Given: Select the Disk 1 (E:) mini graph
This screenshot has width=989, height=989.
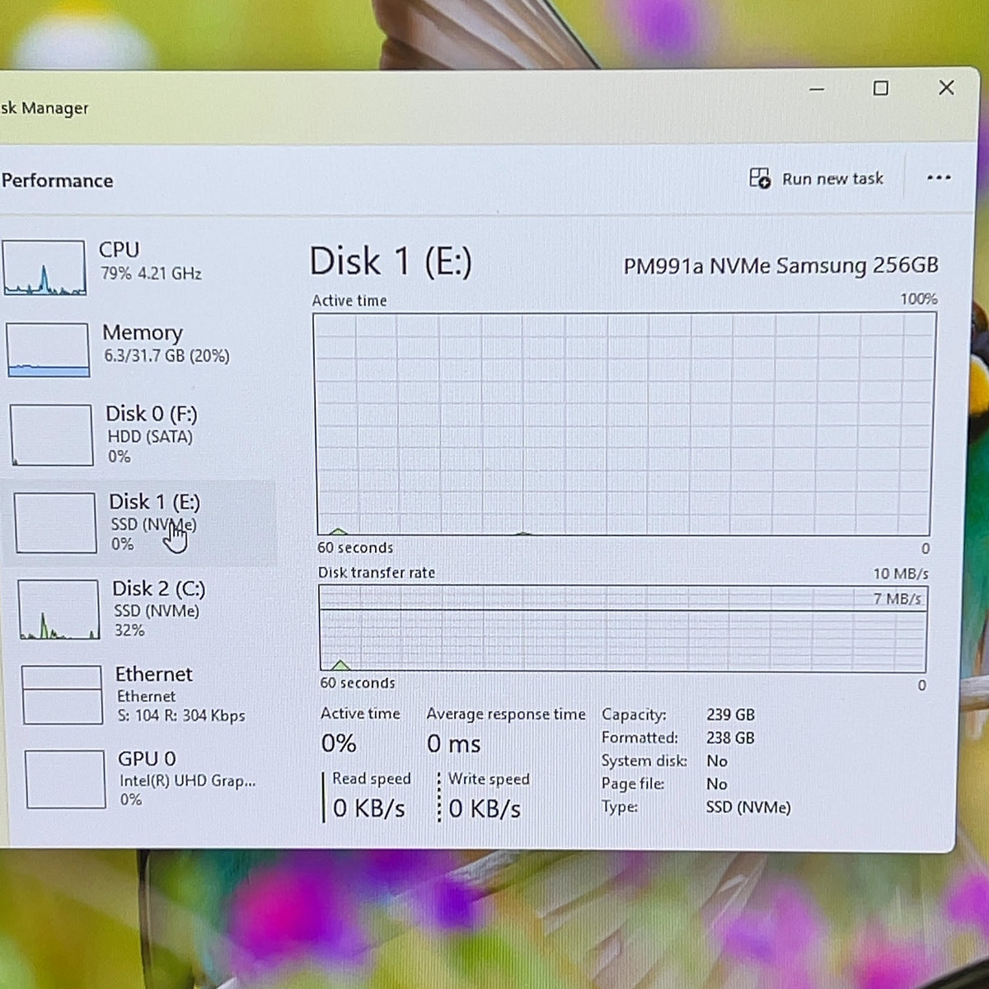Looking at the screenshot, I should tap(55, 523).
